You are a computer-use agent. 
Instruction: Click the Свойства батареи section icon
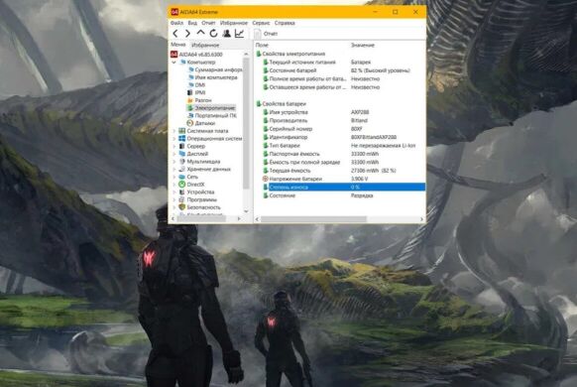pyautogui.click(x=259, y=104)
